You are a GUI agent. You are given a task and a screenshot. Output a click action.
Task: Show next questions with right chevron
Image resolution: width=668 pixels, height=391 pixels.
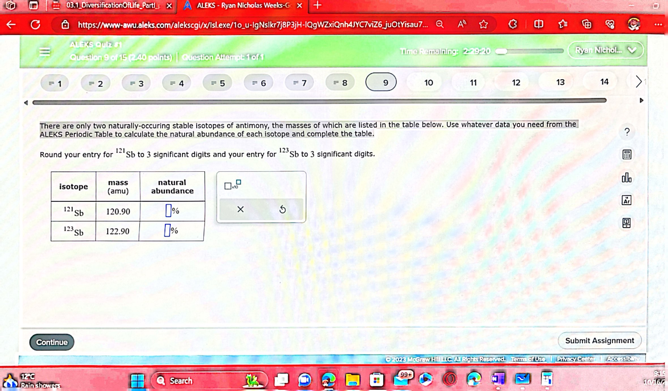[639, 82]
